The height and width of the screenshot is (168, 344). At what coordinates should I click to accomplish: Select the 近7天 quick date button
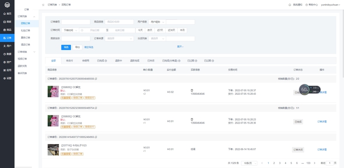pos(160,30)
